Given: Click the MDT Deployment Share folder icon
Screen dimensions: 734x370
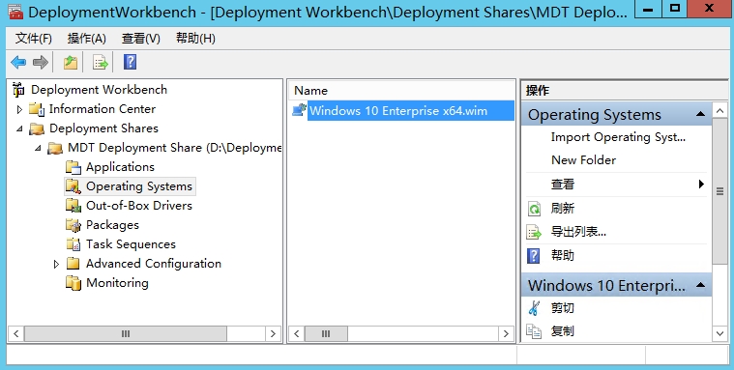Looking at the screenshot, I should click(x=55, y=148).
